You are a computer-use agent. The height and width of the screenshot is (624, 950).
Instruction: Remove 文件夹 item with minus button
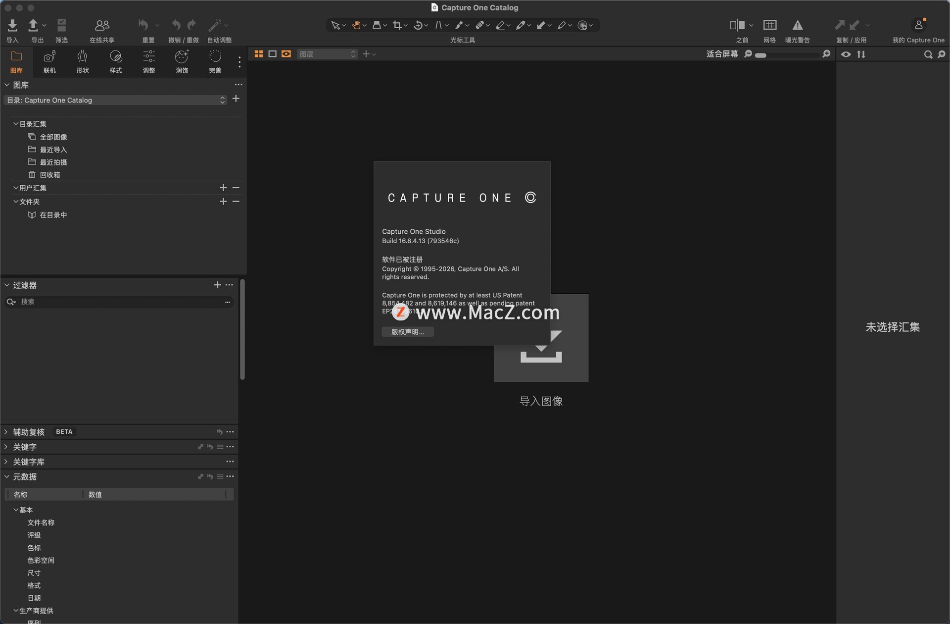[x=236, y=202]
